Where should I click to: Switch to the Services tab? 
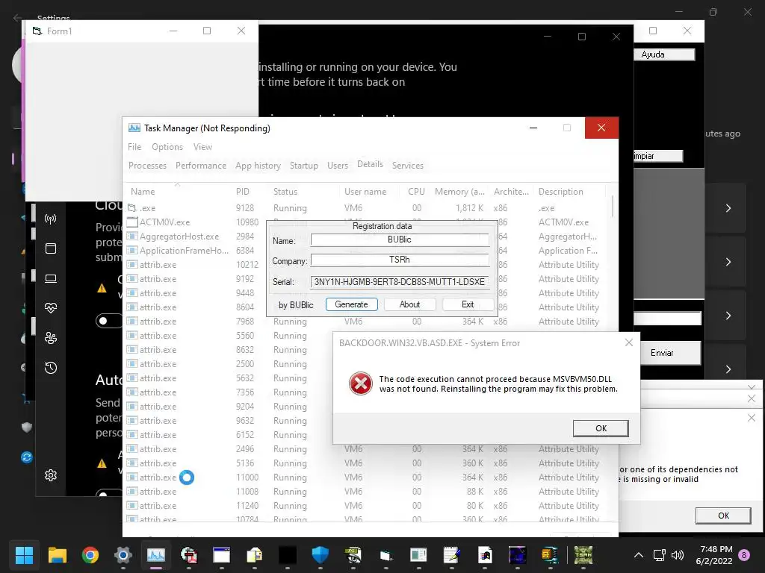[x=408, y=165]
